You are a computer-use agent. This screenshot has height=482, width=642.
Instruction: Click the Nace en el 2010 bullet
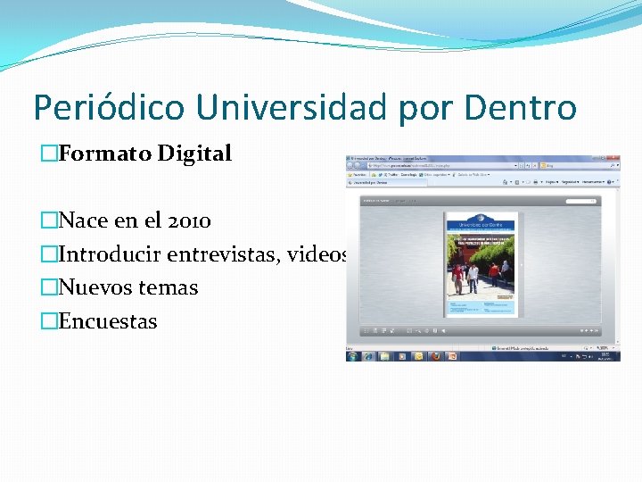(135, 220)
